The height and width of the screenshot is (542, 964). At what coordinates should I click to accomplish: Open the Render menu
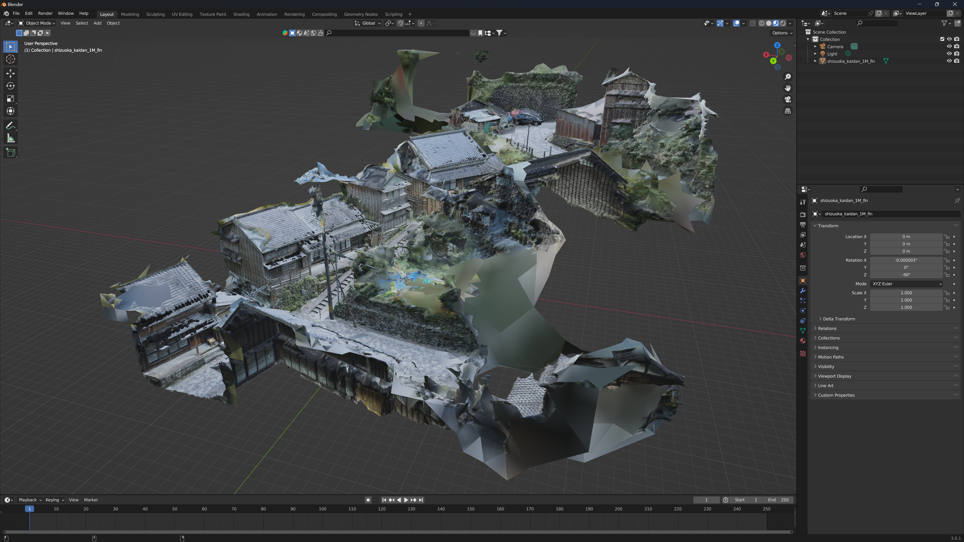tap(45, 14)
